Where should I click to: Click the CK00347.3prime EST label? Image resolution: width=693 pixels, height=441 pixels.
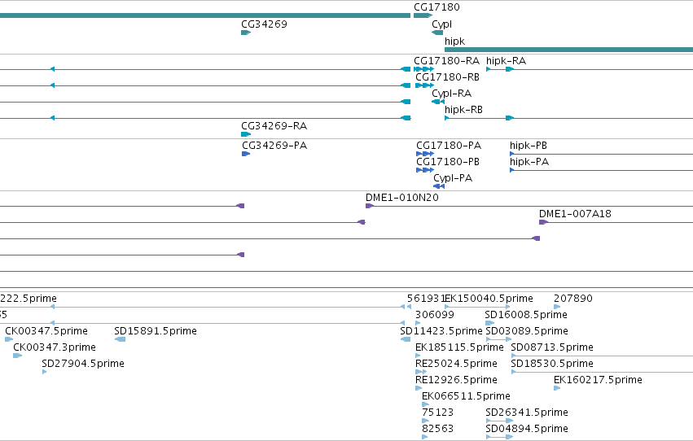point(55,347)
